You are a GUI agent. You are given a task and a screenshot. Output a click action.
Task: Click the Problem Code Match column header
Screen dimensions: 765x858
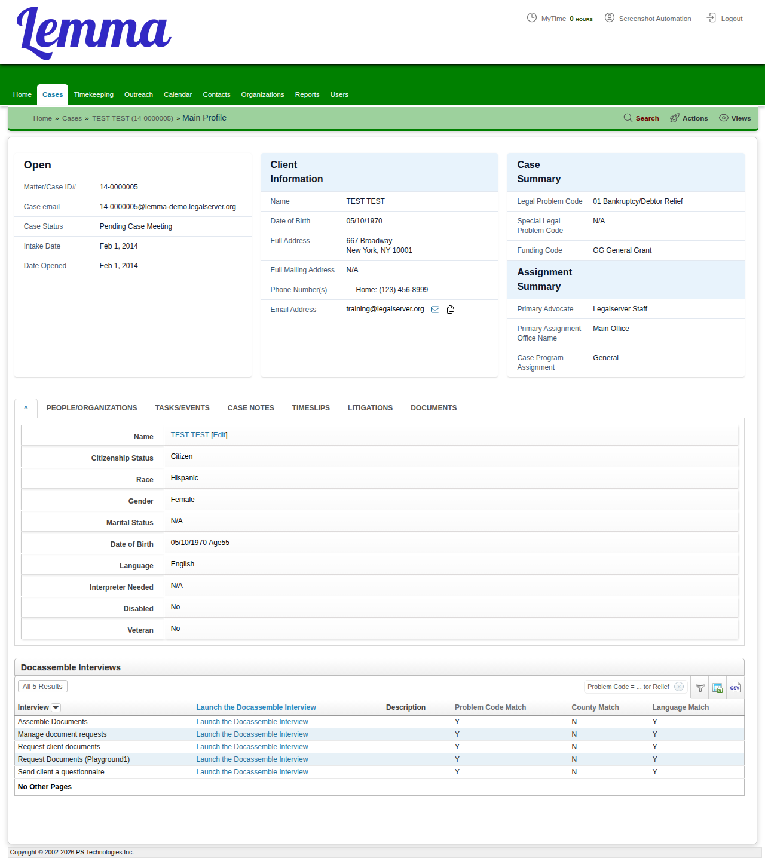click(x=491, y=707)
